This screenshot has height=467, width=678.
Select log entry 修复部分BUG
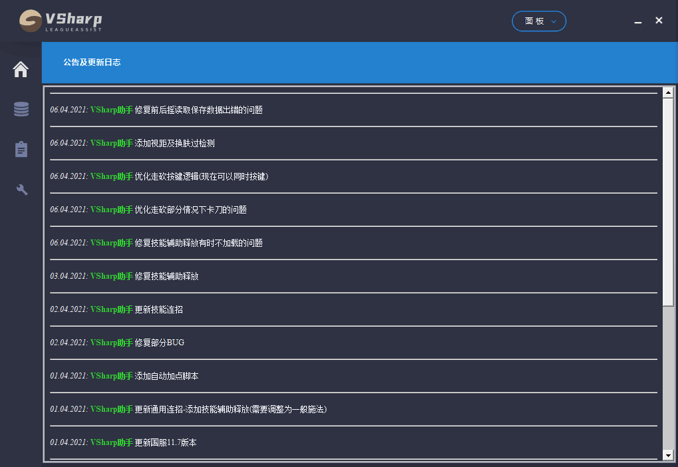pyautogui.click(x=117, y=343)
